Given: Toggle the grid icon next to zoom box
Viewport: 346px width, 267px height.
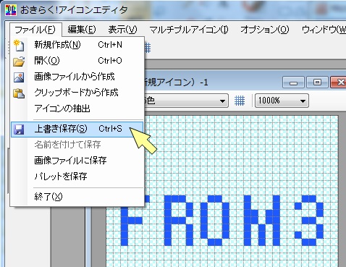Looking at the screenshot, I should click(x=240, y=101).
